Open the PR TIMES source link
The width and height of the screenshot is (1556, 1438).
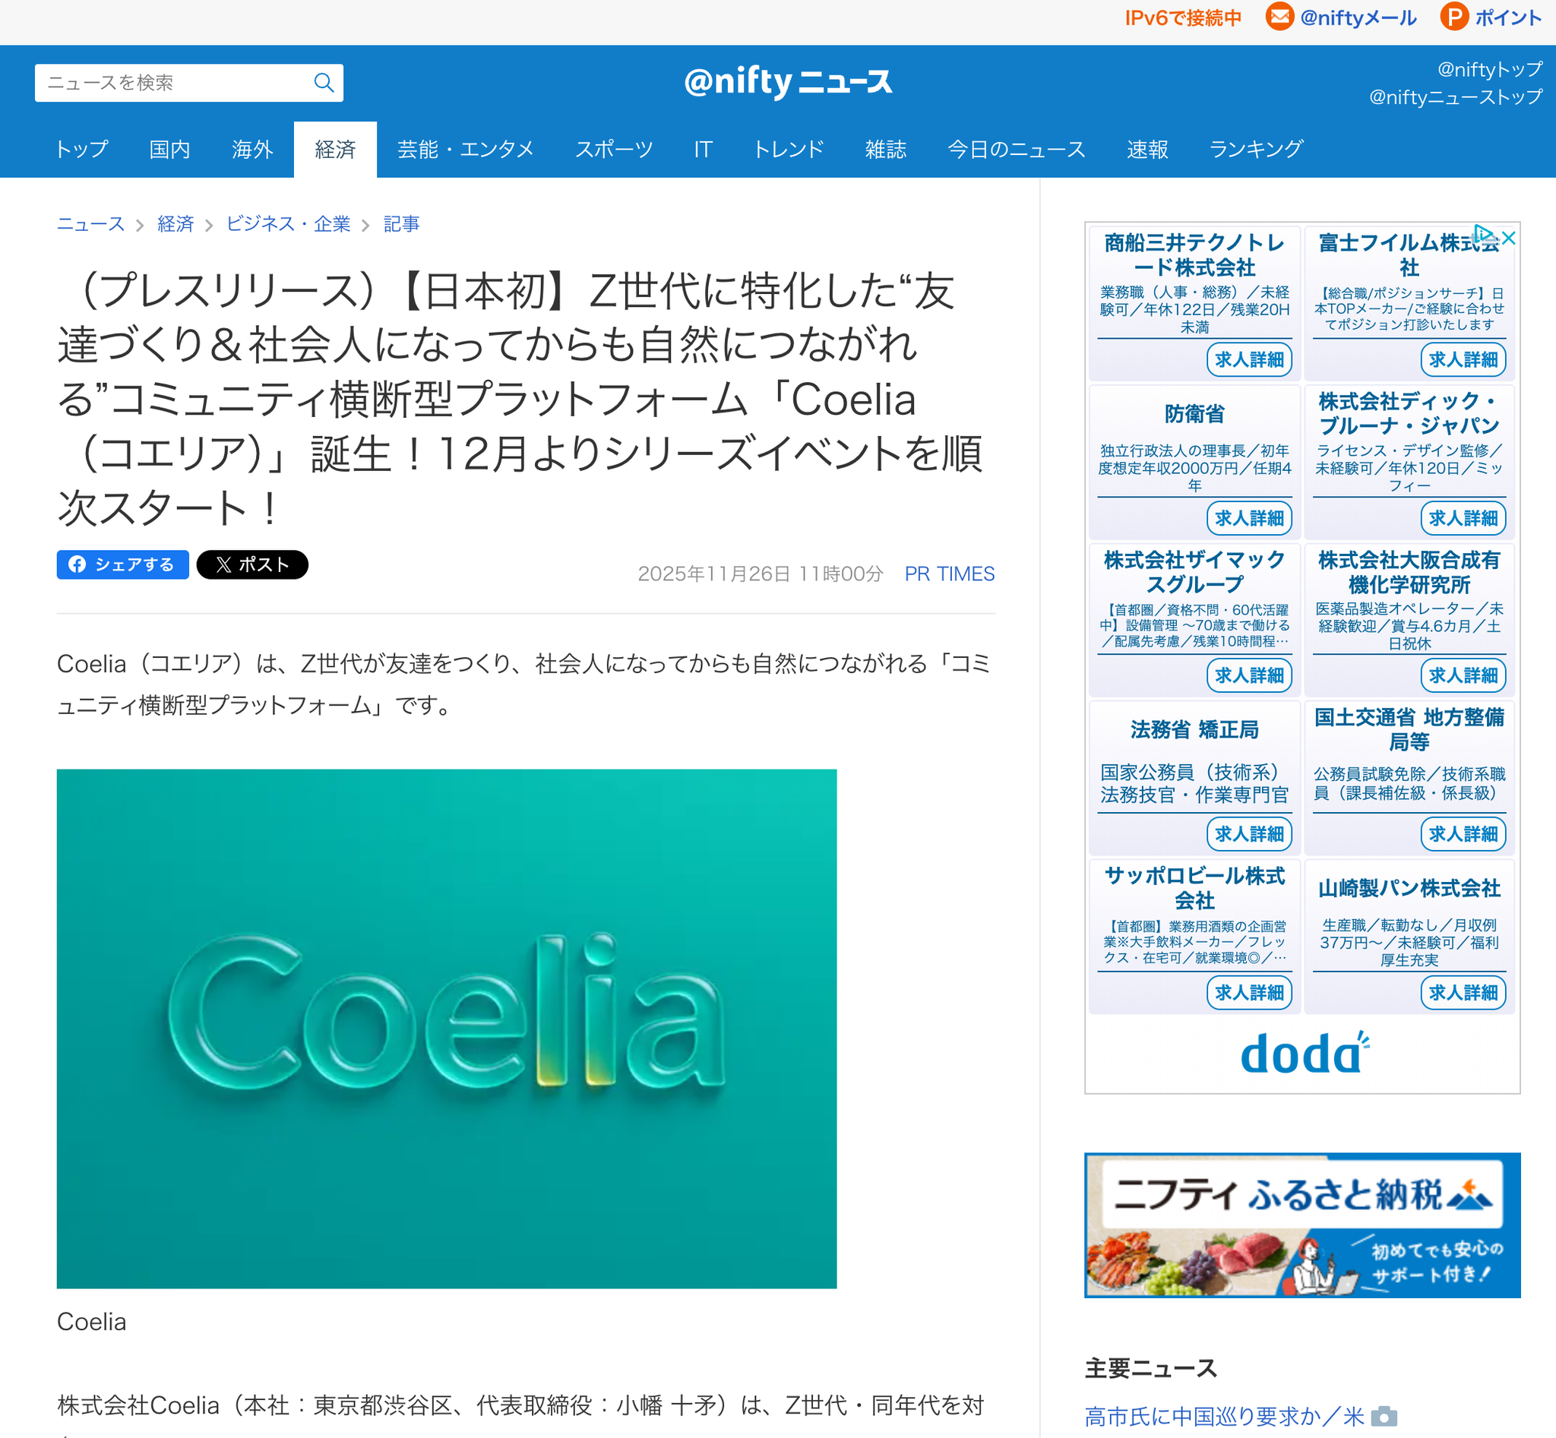[x=949, y=574]
